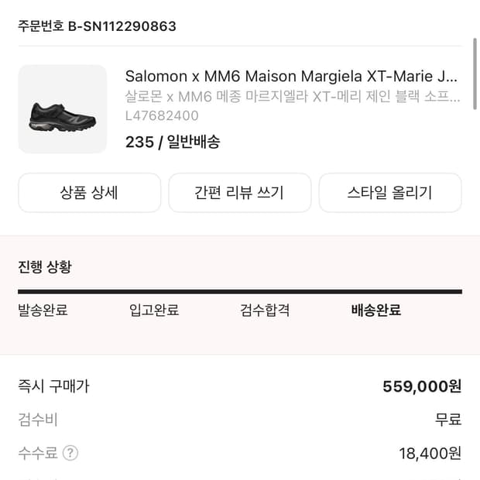Open the Salomon shoe product thumbnail
This screenshot has width=480, height=480.
click(x=62, y=109)
